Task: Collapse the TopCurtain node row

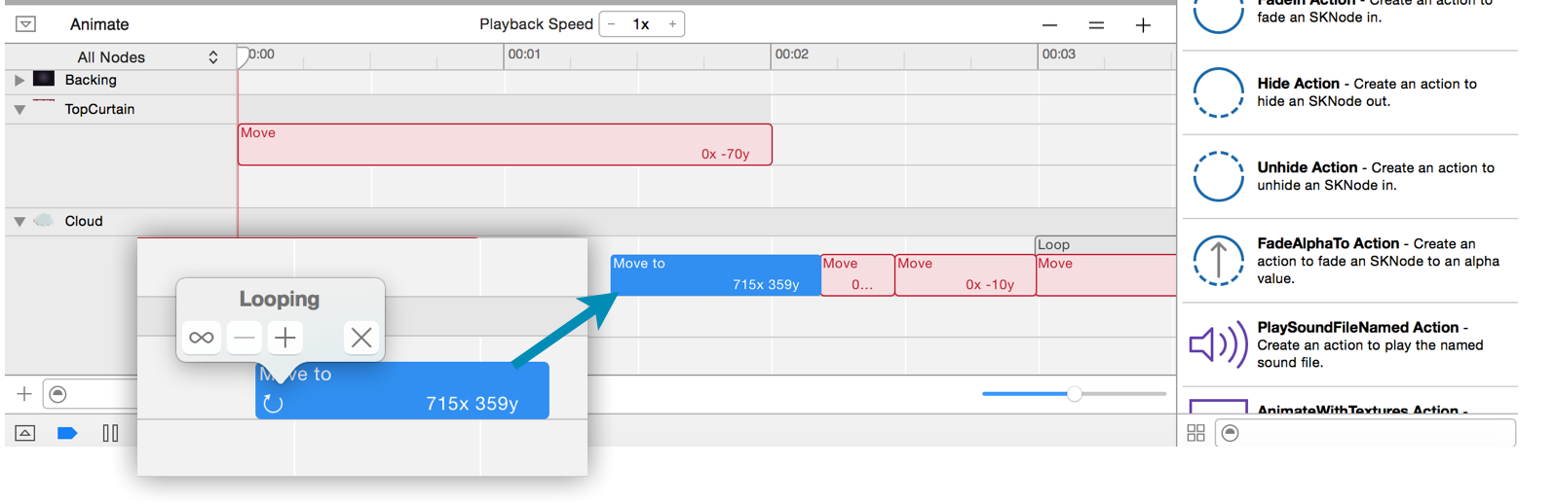Action: click(x=19, y=110)
